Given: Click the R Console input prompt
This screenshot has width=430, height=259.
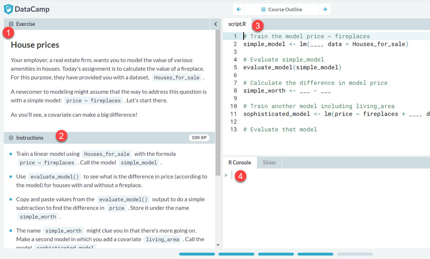Looking at the screenshot, I should pos(231,175).
